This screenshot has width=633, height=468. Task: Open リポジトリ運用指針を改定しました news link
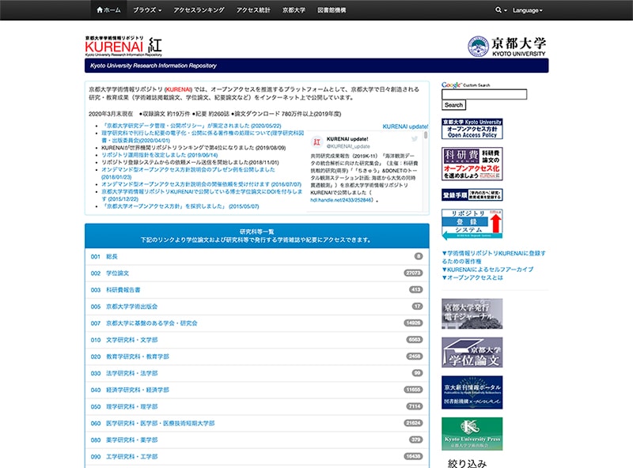click(x=160, y=155)
